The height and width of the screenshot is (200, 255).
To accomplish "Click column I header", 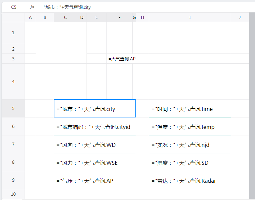I will point(190,18).
